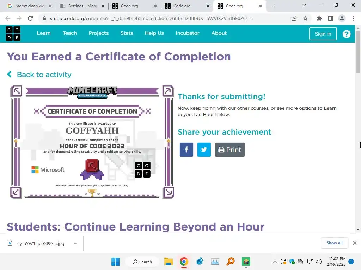View site lock information icon
The width and height of the screenshot is (361, 270).
pos(44,18)
